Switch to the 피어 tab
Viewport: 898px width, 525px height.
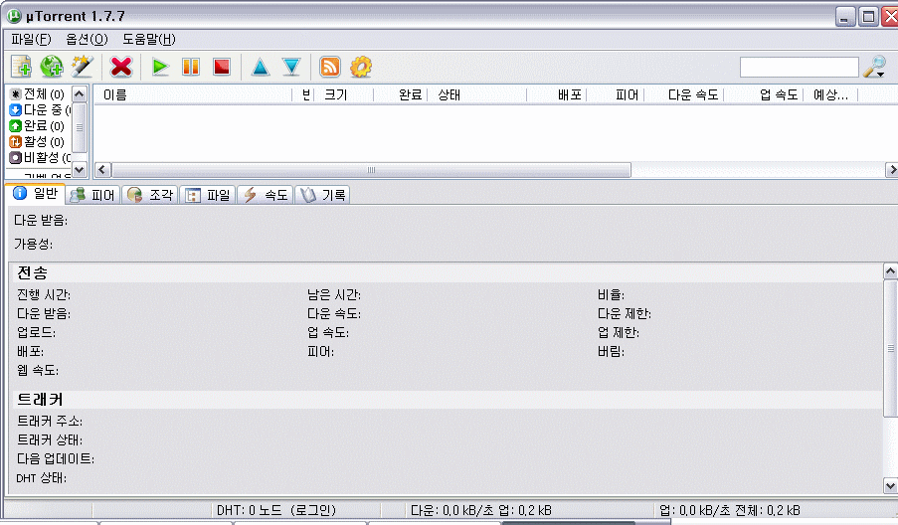[x=92, y=195]
